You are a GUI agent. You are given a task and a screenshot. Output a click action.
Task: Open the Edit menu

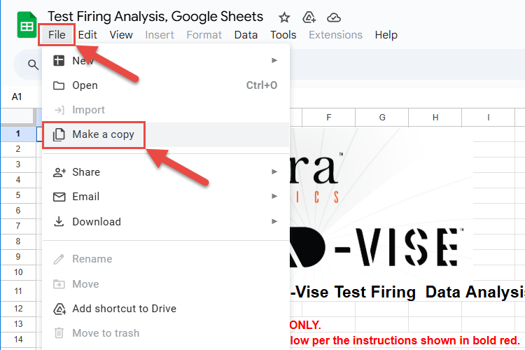[x=87, y=35]
